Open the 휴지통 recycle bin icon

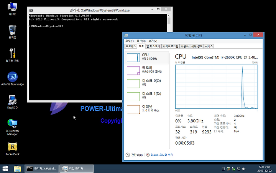coord(12,32)
